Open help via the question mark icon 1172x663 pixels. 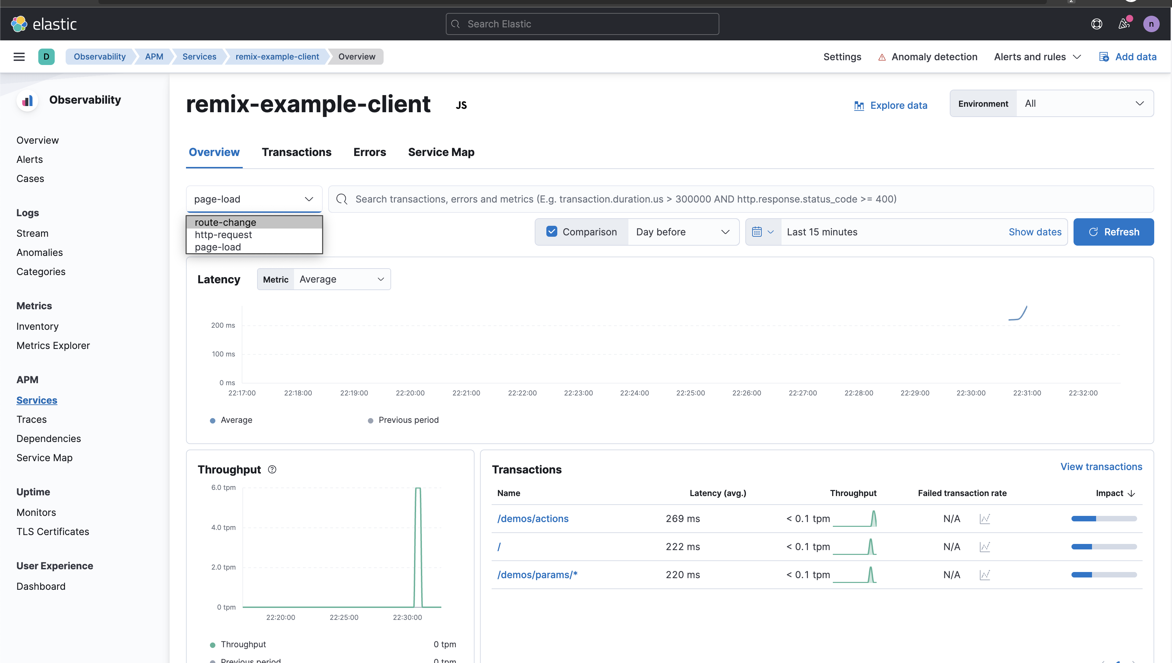point(1097,24)
